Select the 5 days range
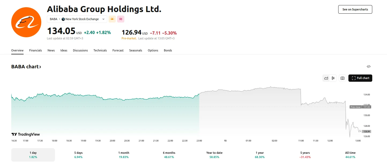The height and width of the screenshot is (168, 387). tap(78, 155)
